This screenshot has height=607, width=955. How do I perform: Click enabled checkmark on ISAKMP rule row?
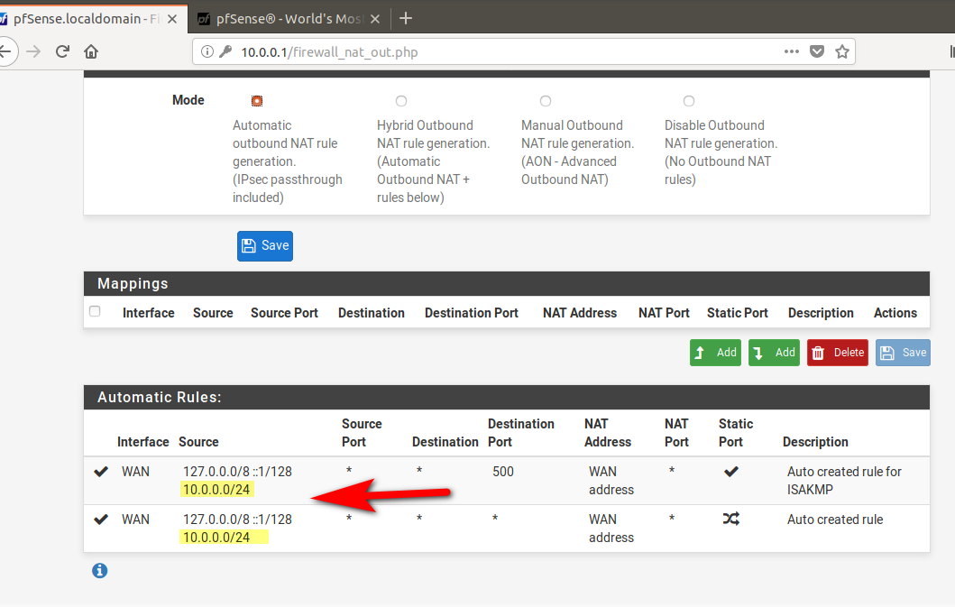pos(101,471)
